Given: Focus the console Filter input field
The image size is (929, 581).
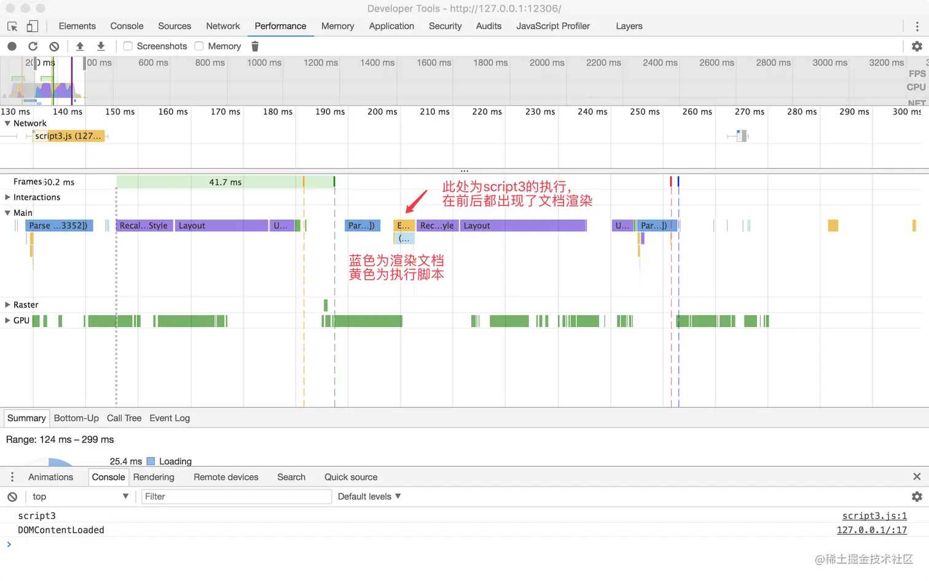Looking at the screenshot, I should click(x=237, y=496).
